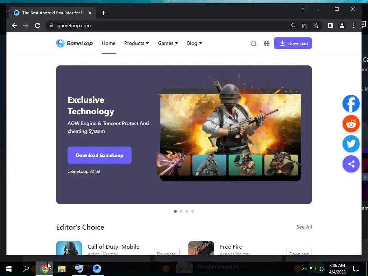The height and width of the screenshot is (276, 368).
Task: Open the Free Fire game thumbnail
Action: point(201,248)
